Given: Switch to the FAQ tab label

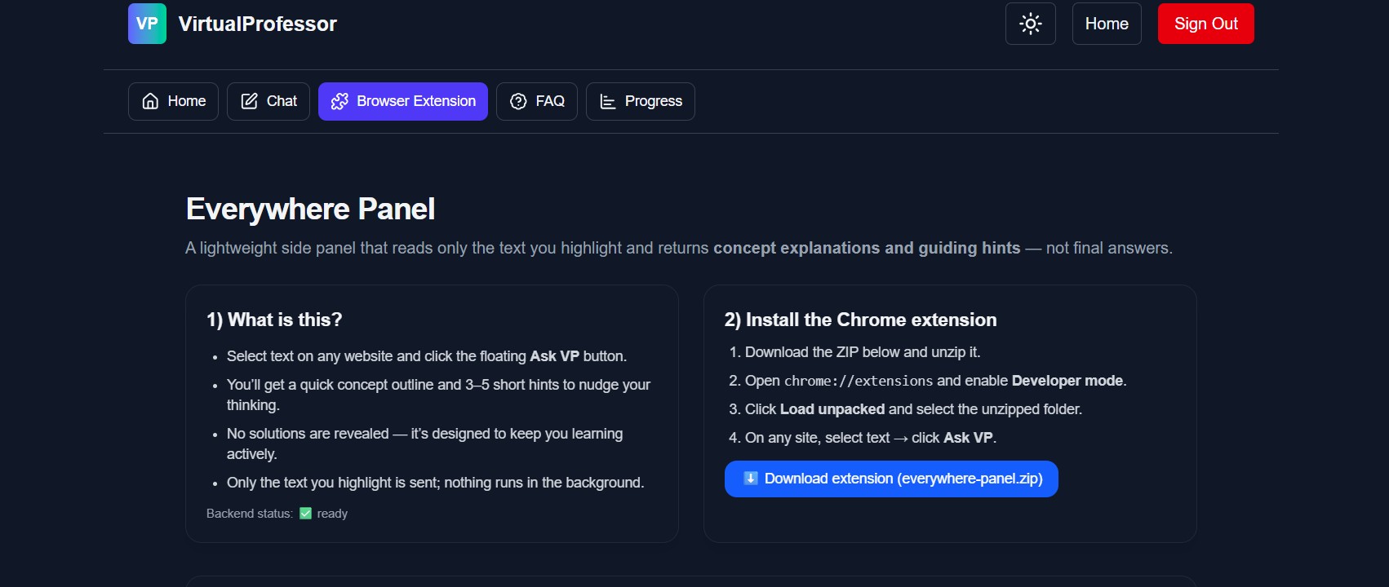Looking at the screenshot, I should tap(550, 101).
